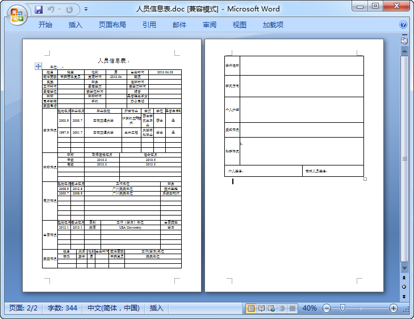The height and width of the screenshot is (319, 414).
Task: Click the 中文(简体，中国) language indicator
Action: click(114, 308)
